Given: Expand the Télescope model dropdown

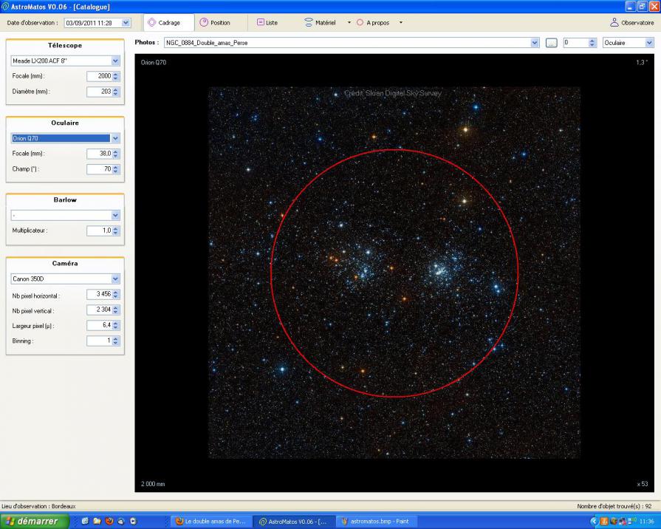Looking at the screenshot, I should [115, 61].
